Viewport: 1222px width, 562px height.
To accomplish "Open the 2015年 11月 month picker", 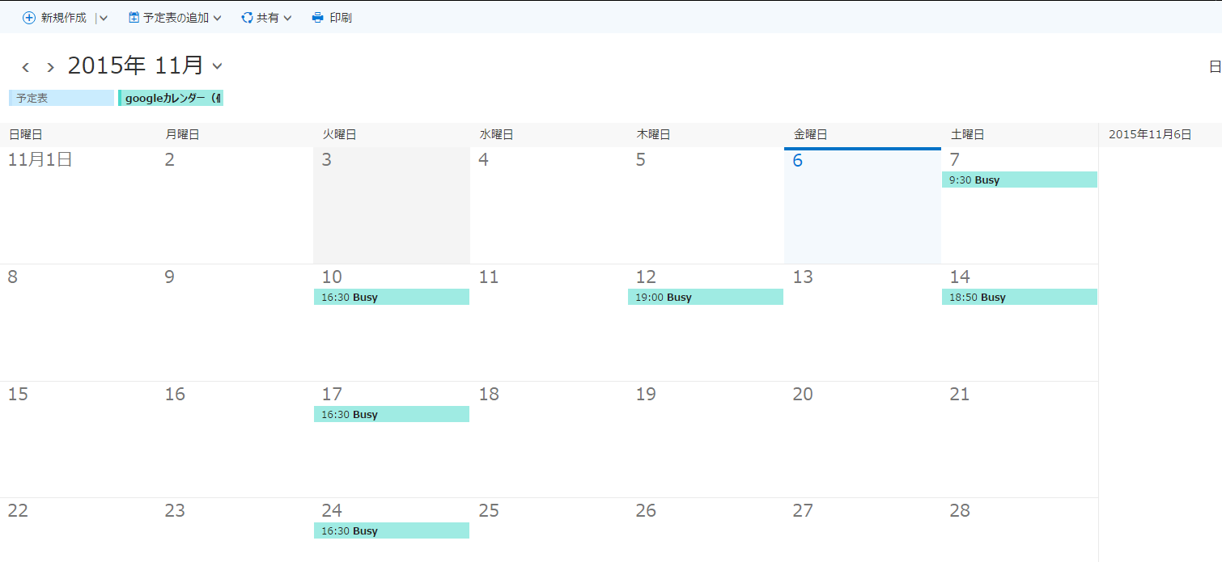I will 217,66.
